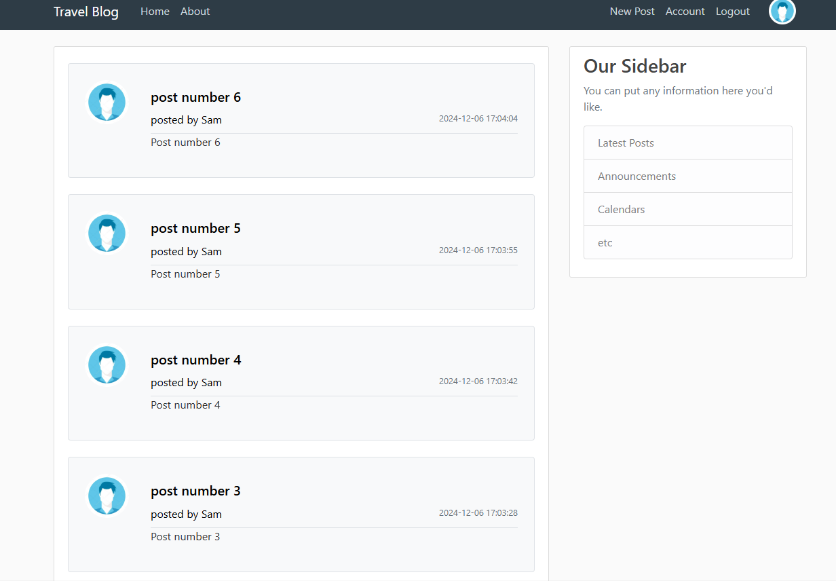This screenshot has height=581, width=836.
Task: Select Latest Posts in the sidebar
Action: point(688,143)
